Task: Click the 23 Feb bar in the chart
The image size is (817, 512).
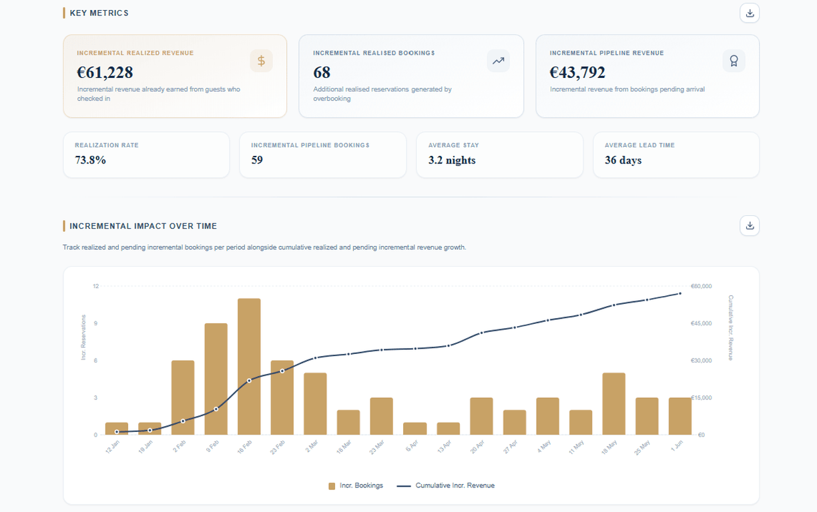Action: (282, 397)
